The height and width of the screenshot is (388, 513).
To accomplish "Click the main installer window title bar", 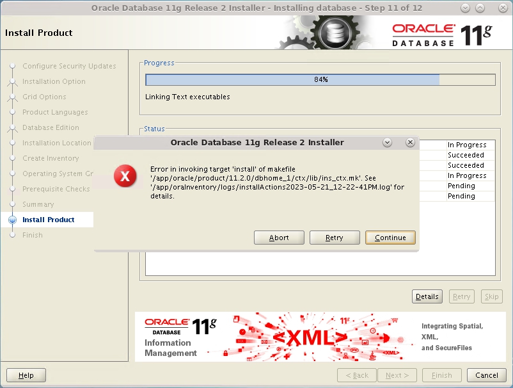I will (256, 8).
